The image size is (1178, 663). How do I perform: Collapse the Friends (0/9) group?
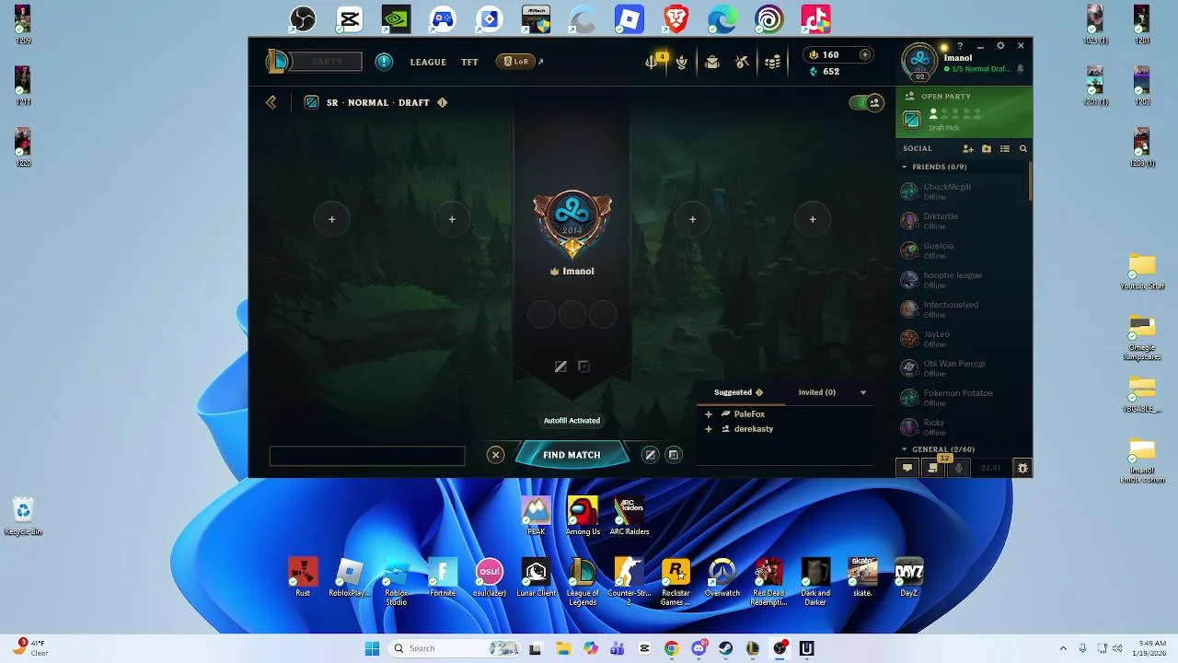[x=905, y=167]
